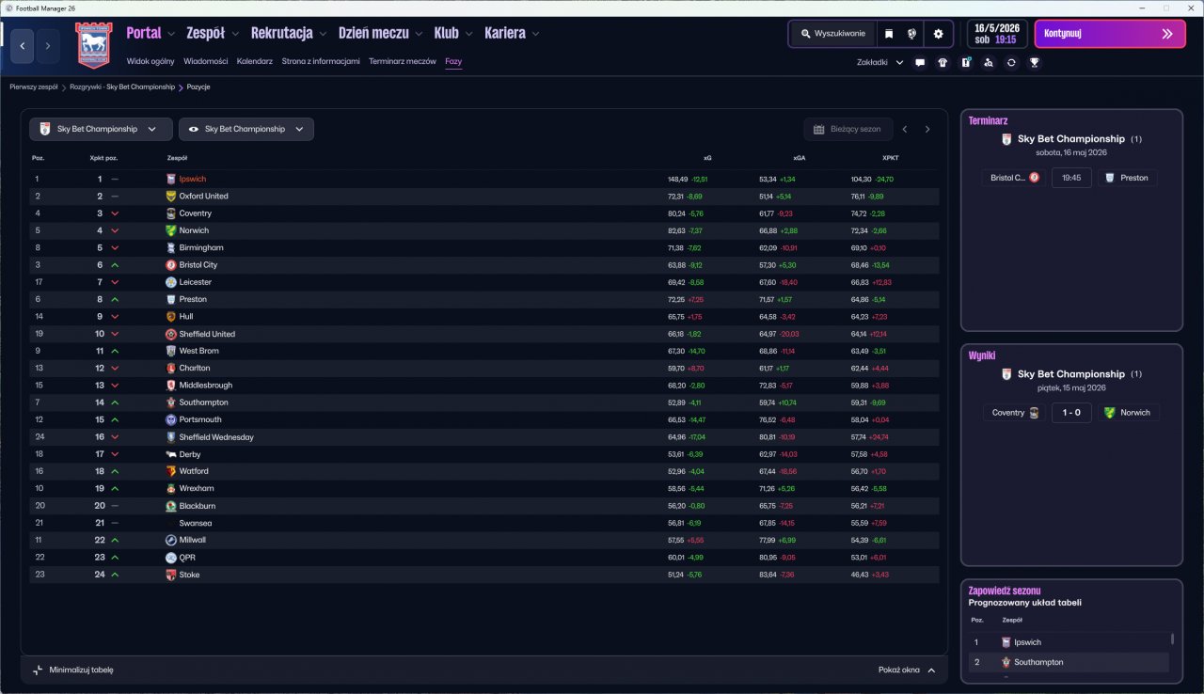Switch to the Widok ogólny tab
Image resolution: width=1204 pixels, height=694 pixels.
pyautogui.click(x=150, y=61)
